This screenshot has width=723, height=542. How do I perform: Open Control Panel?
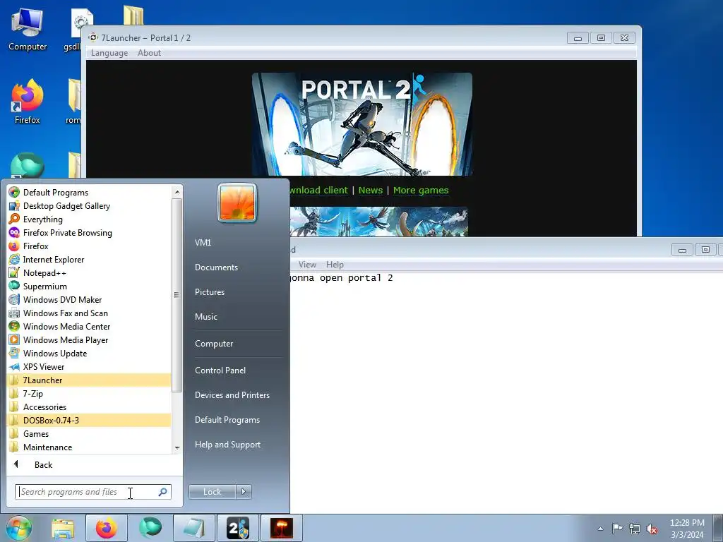[220, 370]
